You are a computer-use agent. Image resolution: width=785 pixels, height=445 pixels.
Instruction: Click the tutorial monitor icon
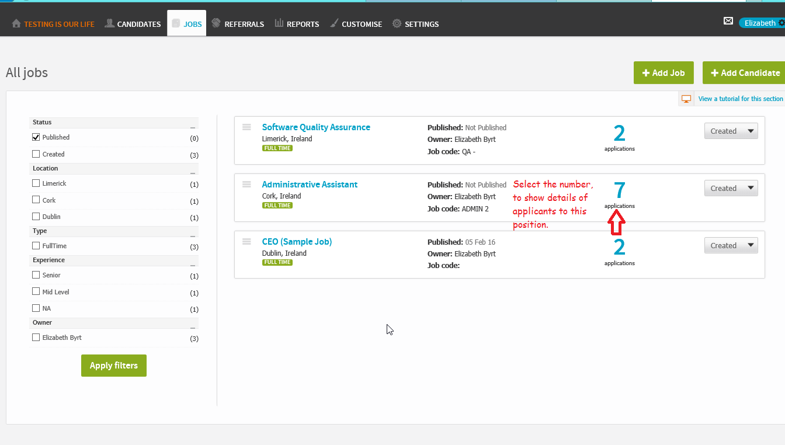point(686,99)
